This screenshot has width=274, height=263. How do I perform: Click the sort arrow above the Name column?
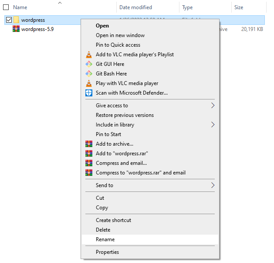[60, 3]
